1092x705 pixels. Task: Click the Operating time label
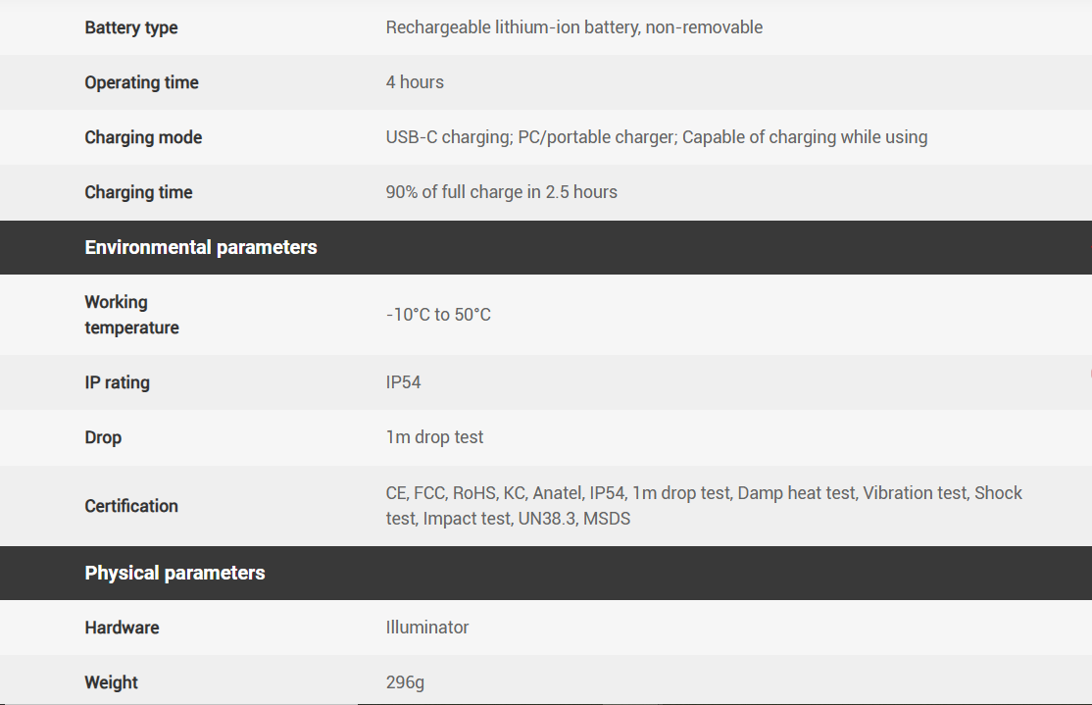(141, 82)
